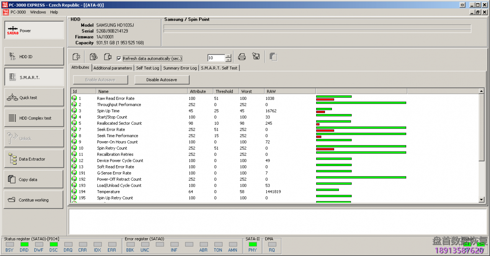Click the refresh interval input field
The width and height of the screenshot is (490, 256).
click(216, 58)
